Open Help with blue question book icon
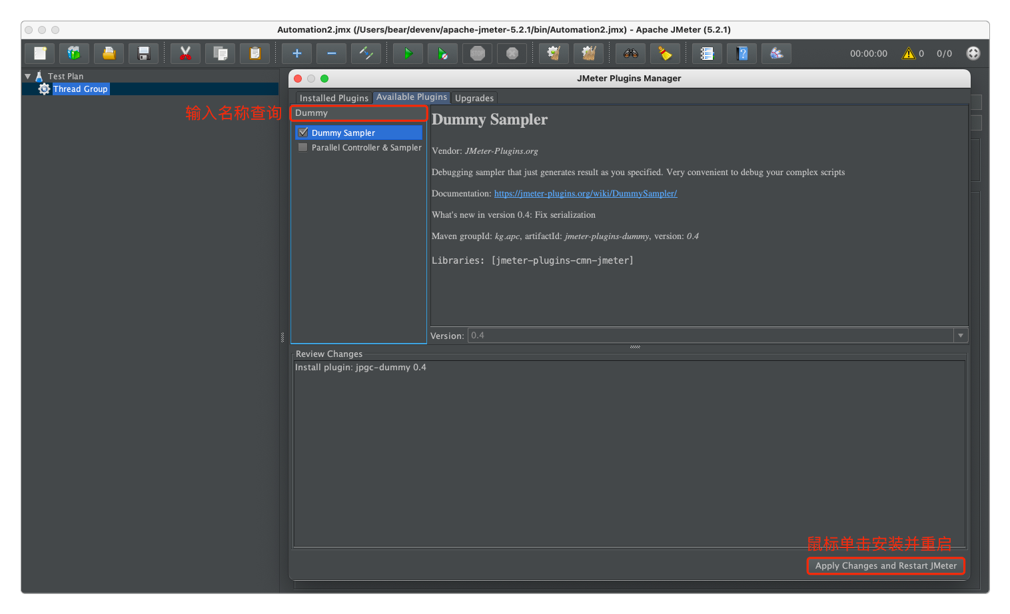1010x614 pixels. 742,53
